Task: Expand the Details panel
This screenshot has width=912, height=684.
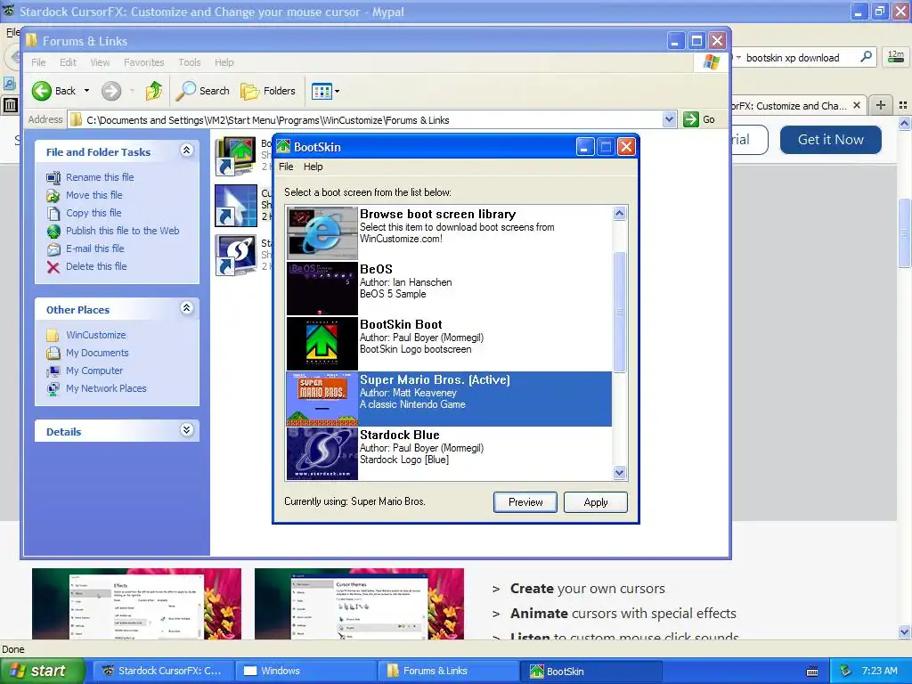Action: coord(186,430)
